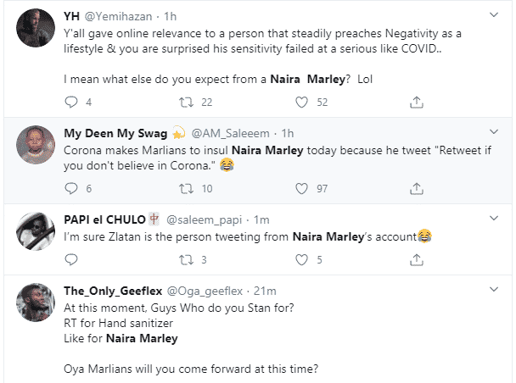
Task: Share YH's tweet
Action: click(x=416, y=102)
